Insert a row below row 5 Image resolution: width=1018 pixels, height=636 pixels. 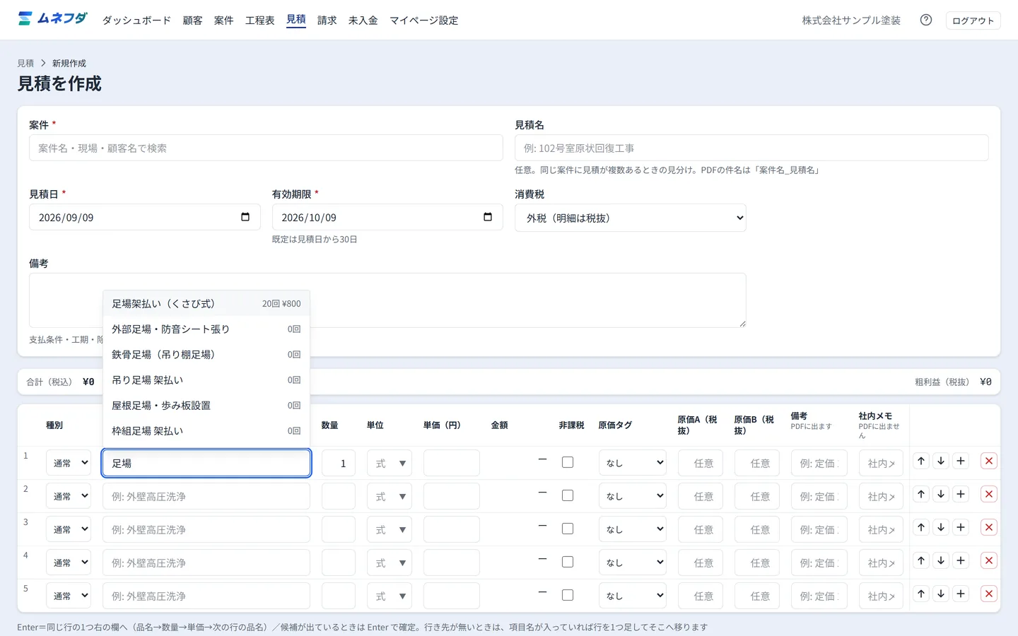pos(961,594)
